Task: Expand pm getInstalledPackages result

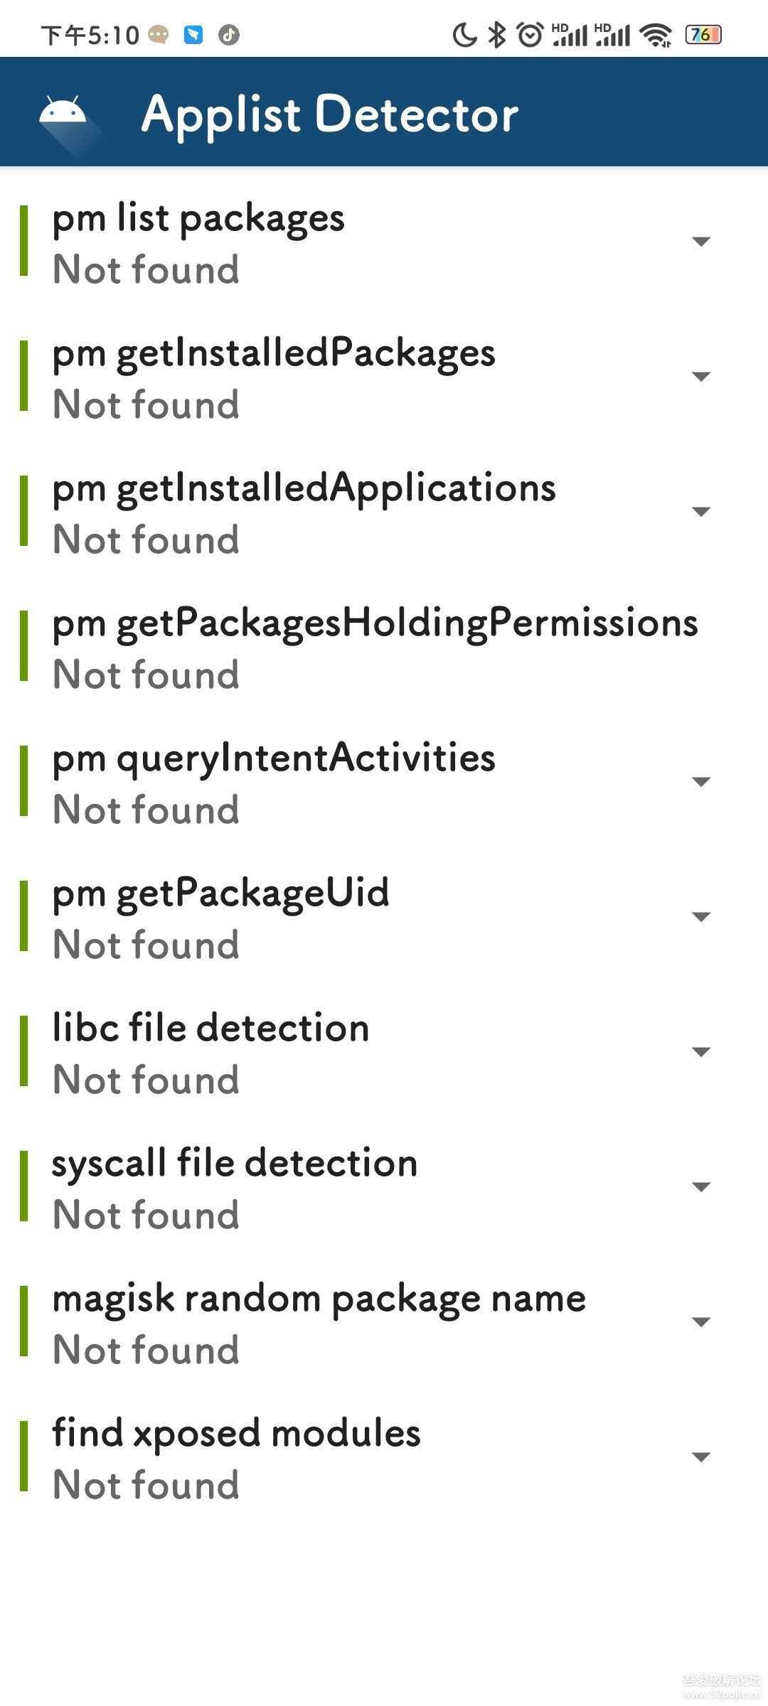Action: [x=701, y=377]
